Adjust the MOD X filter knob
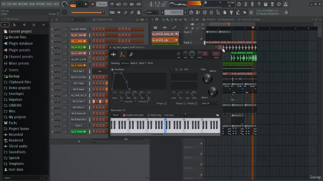The height and width of the screenshot is (181, 323). (207, 79)
